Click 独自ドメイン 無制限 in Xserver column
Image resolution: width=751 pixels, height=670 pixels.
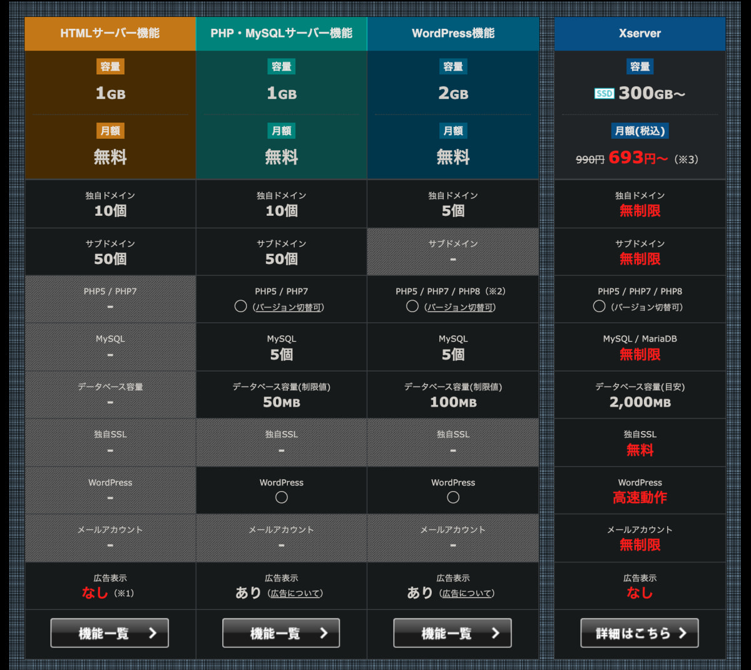640,204
